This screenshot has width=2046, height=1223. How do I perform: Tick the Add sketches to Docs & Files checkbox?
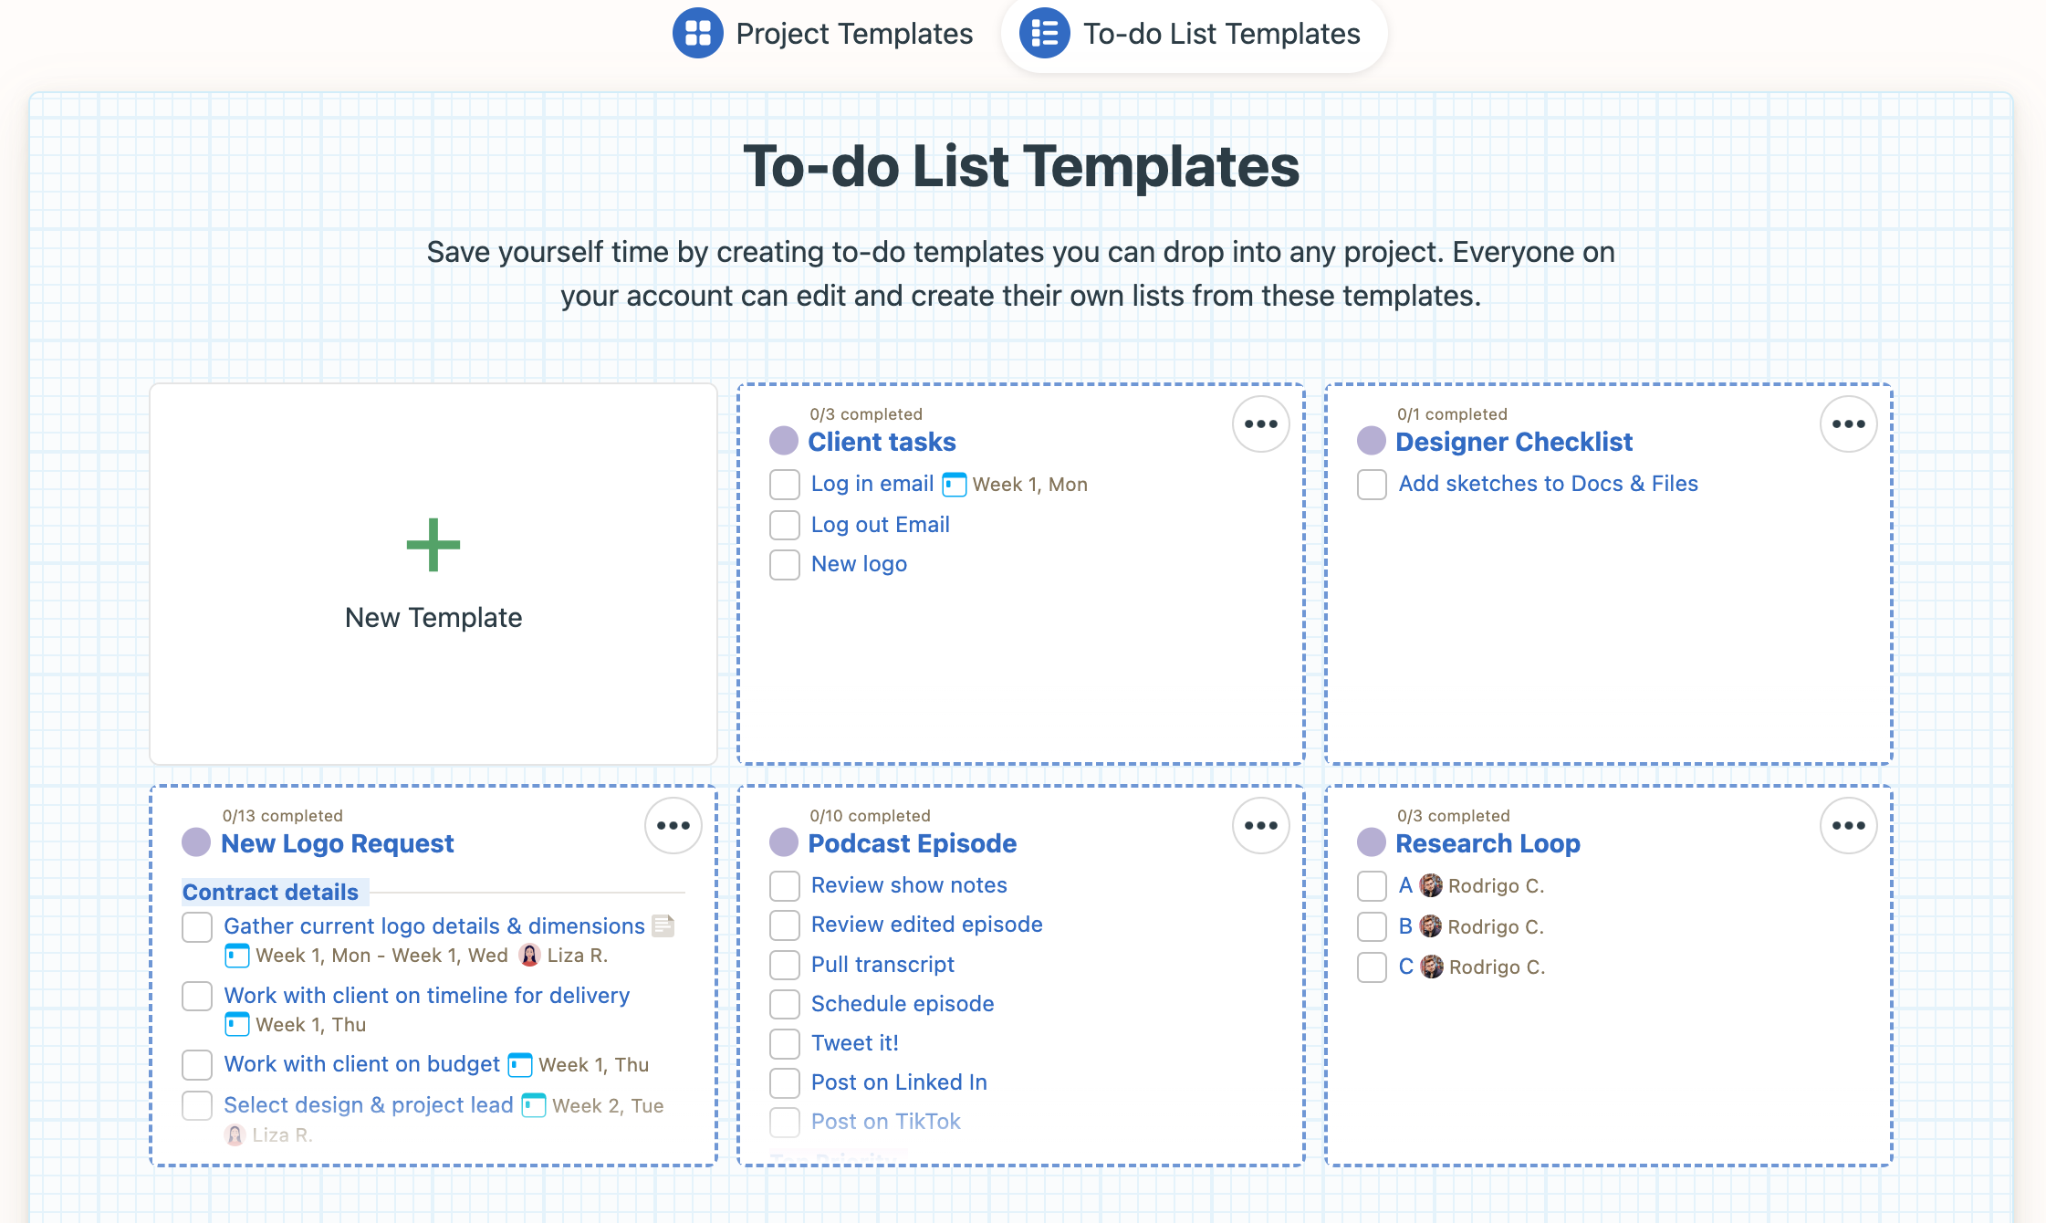point(1371,484)
